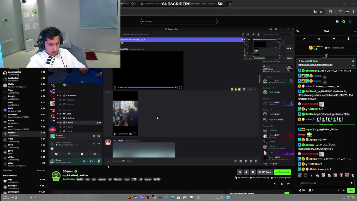Click Show More in sidebar
Screen dimensions: 357x201
point(8,170)
